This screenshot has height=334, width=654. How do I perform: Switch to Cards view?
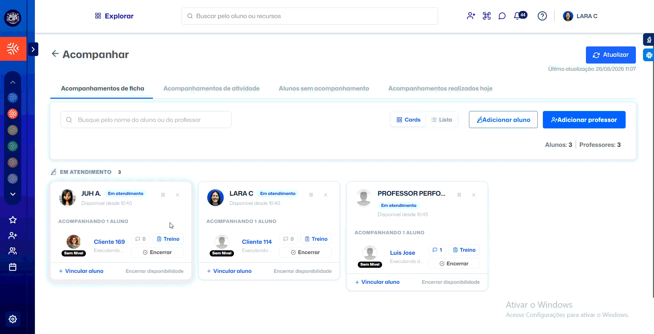[x=408, y=120]
